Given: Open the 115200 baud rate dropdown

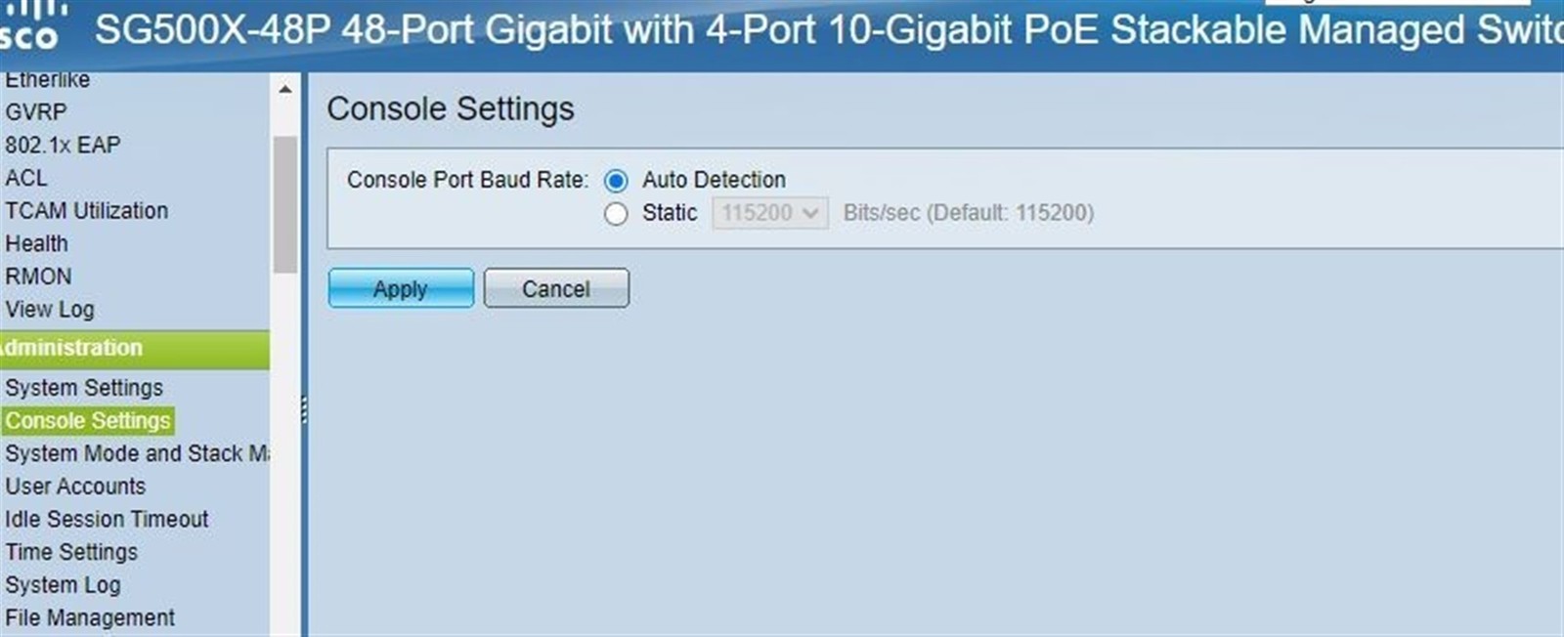Looking at the screenshot, I should coord(770,213).
